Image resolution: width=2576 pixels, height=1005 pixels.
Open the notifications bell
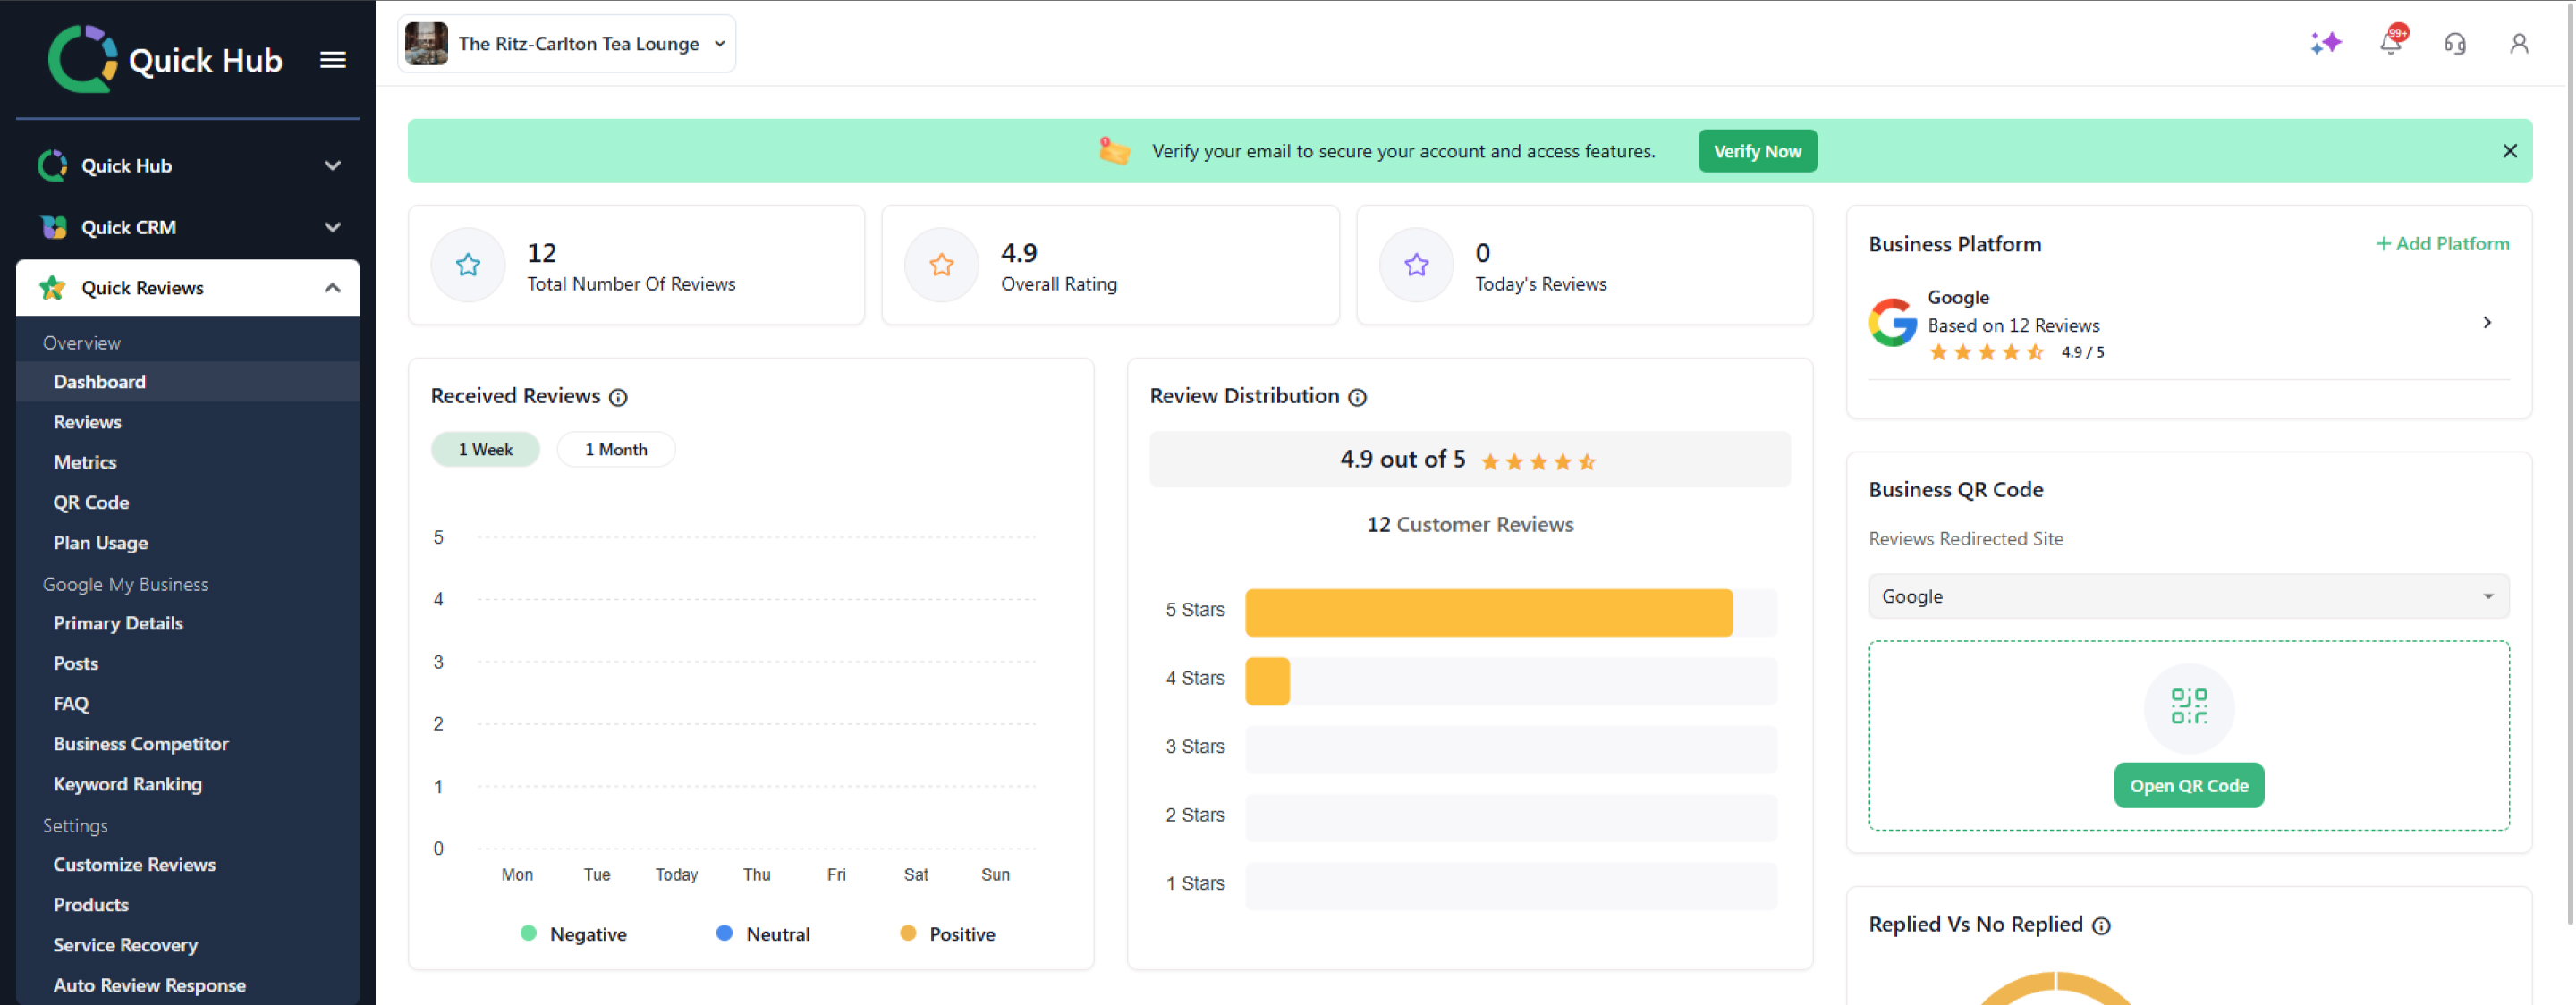point(2390,43)
